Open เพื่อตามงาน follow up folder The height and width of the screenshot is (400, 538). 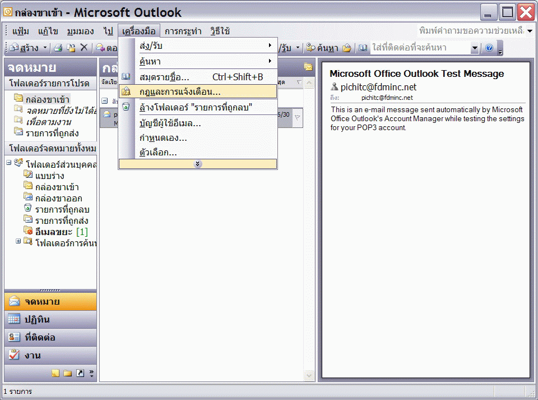coord(49,122)
